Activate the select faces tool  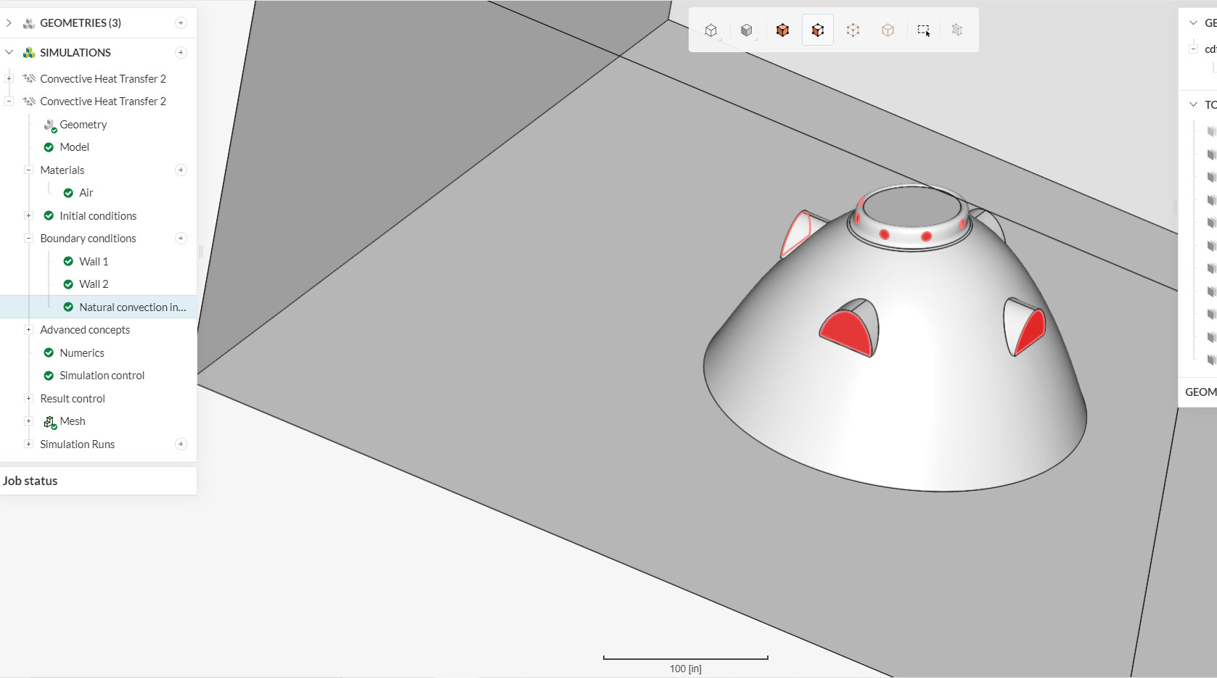[818, 30]
